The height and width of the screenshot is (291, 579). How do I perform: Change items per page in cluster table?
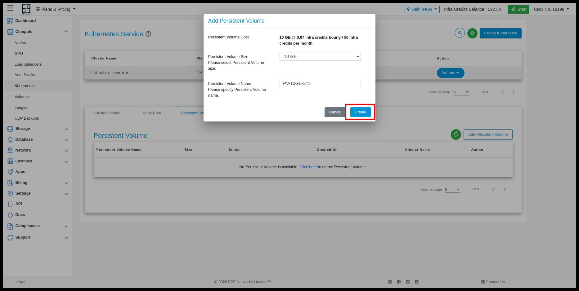461,92
